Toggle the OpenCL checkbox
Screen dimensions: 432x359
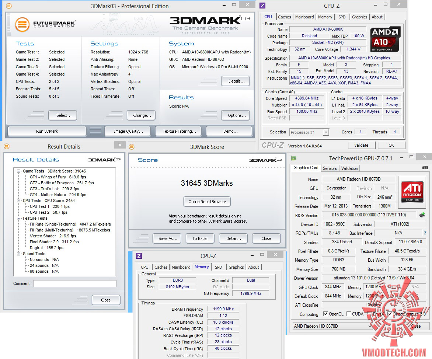[325, 314]
